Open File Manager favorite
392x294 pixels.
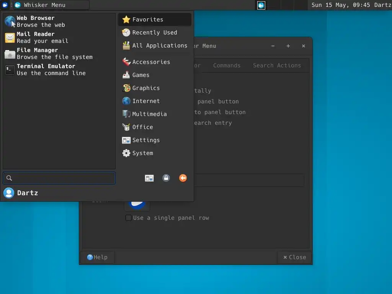(x=59, y=54)
